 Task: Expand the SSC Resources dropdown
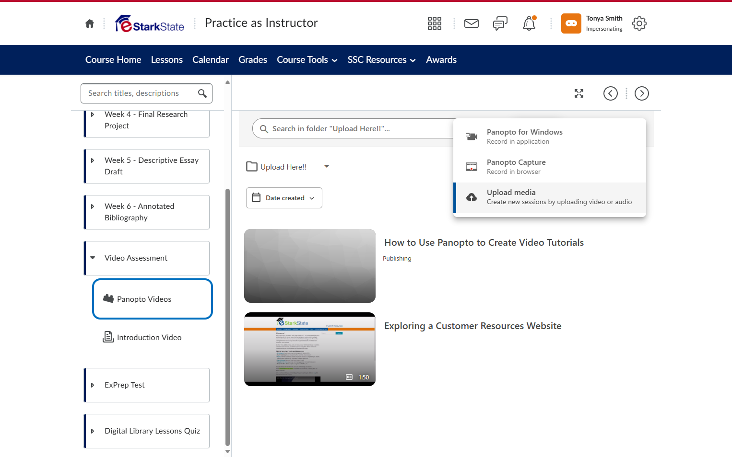pyautogui.click(x=381, y=60)
